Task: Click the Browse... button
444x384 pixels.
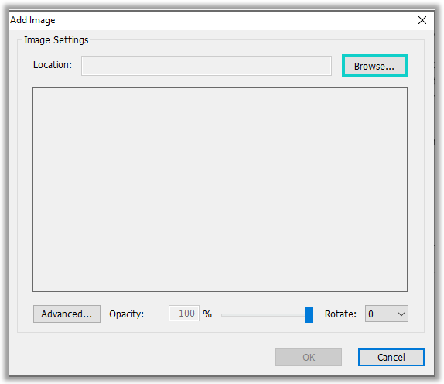Action: pyautogui.click(x=374, y=66)
